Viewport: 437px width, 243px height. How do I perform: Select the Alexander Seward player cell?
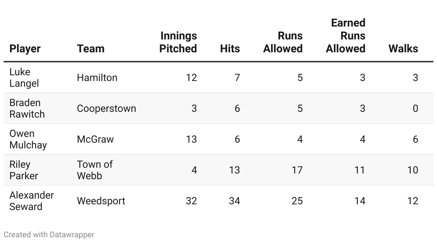click(x=32, y=201)
